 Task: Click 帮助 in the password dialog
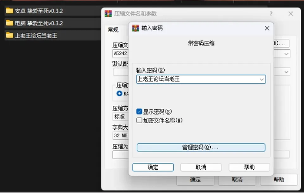coord(249,167)
